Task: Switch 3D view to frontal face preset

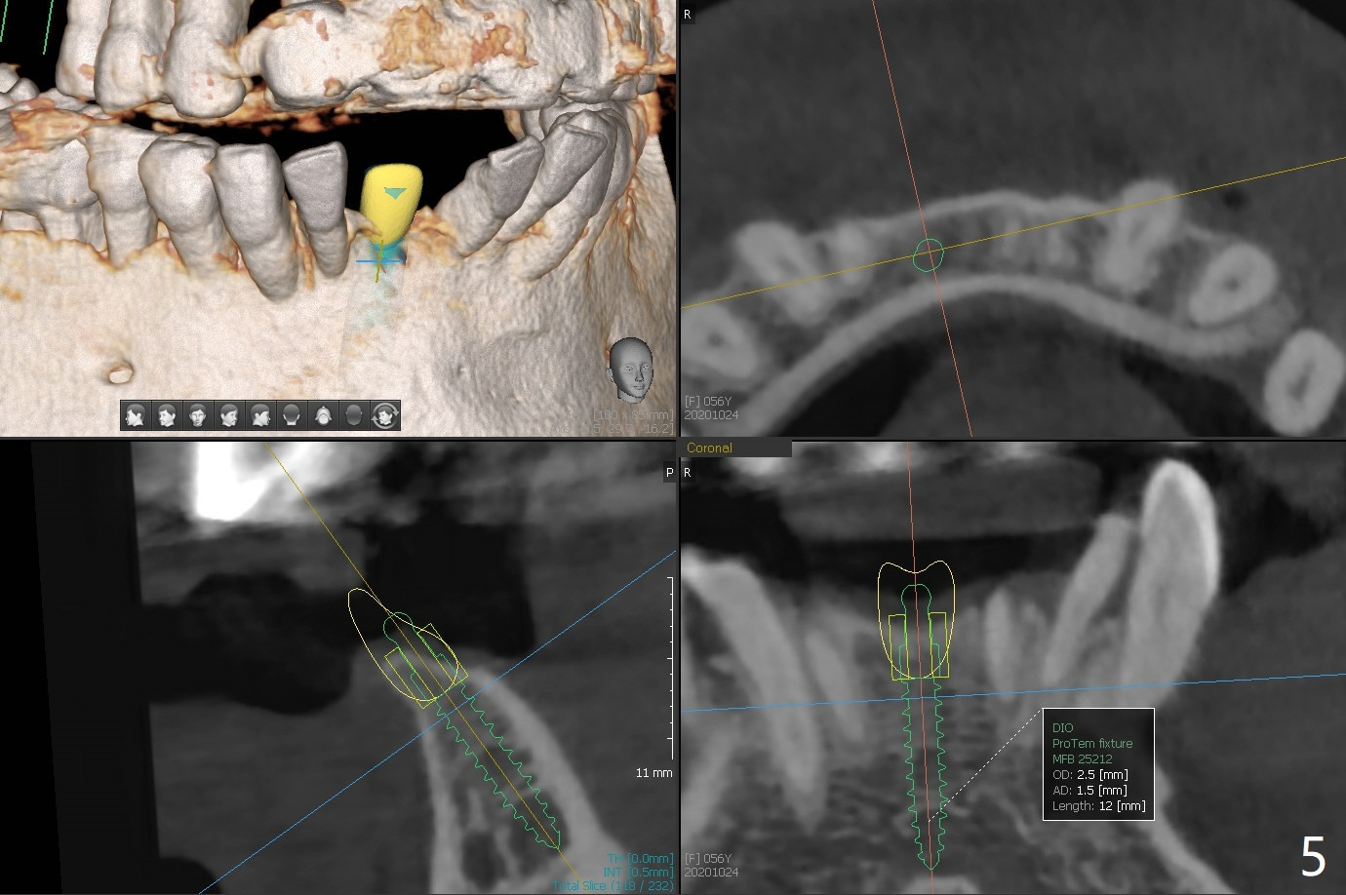Action: 198,415
